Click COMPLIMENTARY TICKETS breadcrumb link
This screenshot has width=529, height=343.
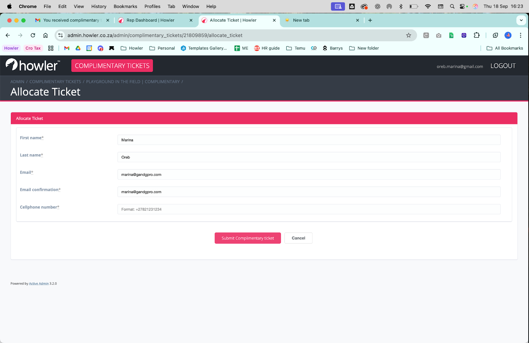(55, 82)
